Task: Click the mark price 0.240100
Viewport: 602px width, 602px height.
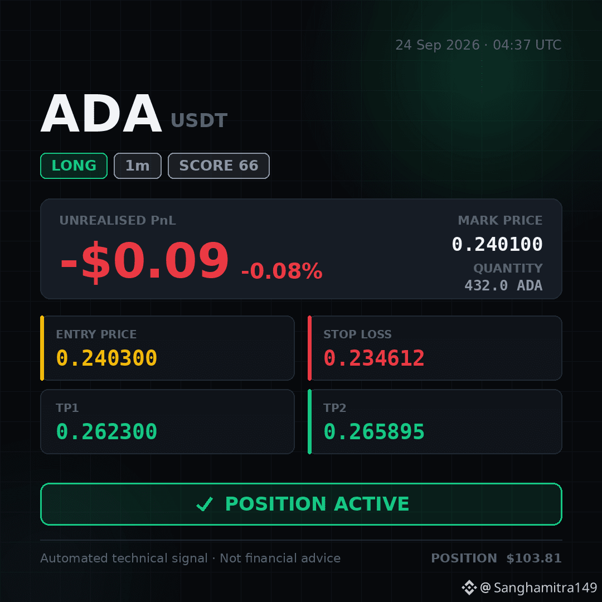Action: (x=497, y=244)
